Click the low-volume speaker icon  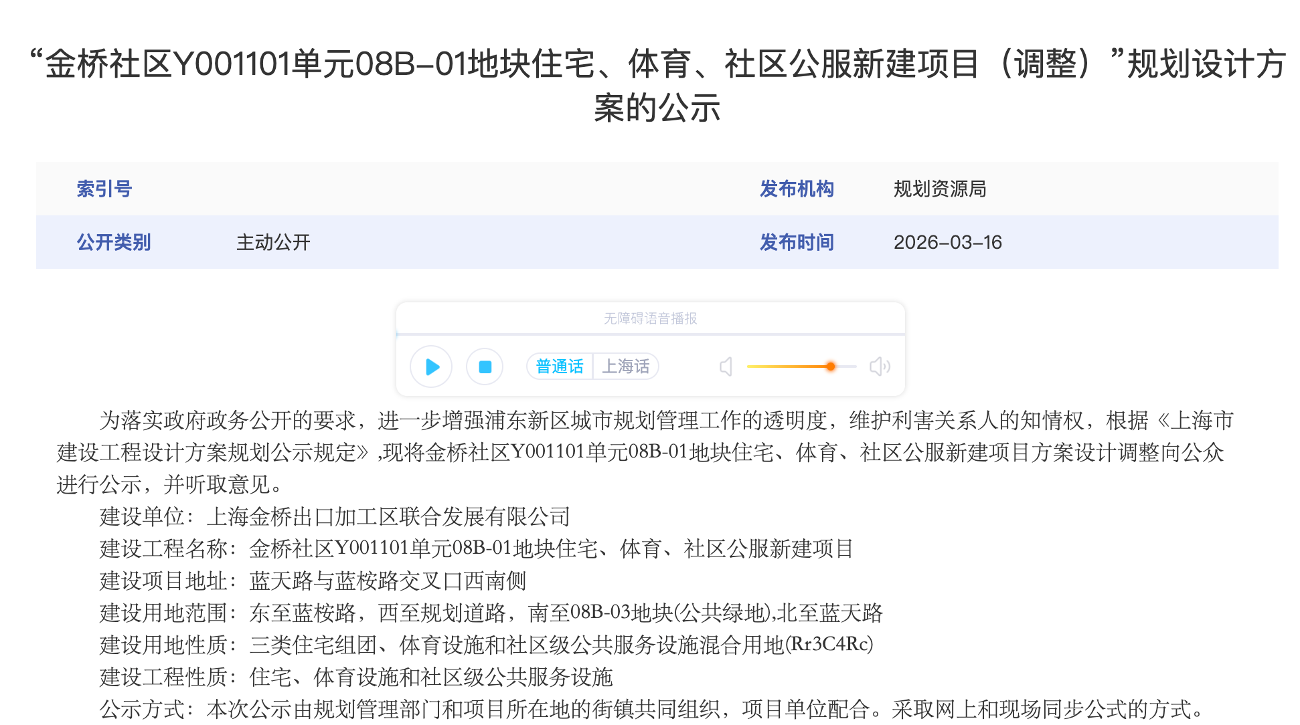click(726, 367)
